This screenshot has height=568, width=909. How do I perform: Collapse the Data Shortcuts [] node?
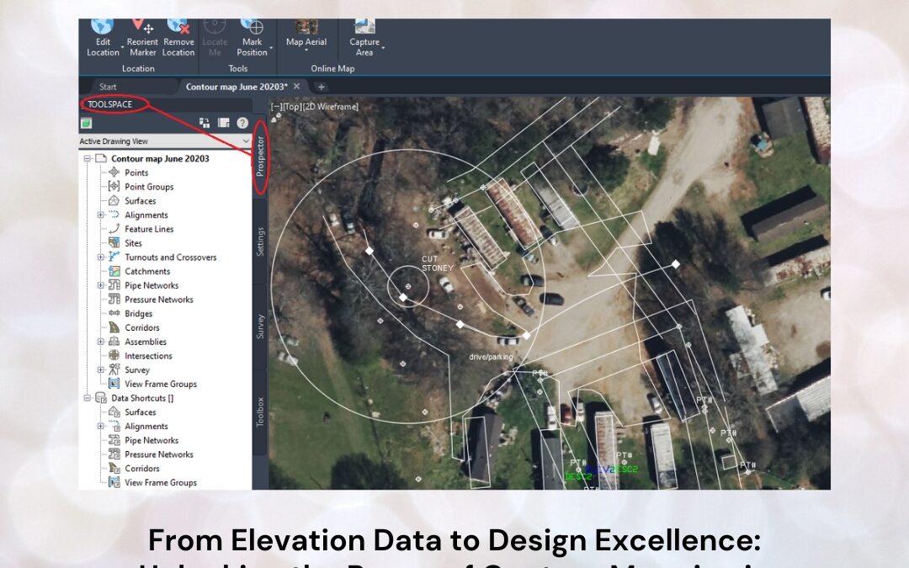[x=87, y=398]
